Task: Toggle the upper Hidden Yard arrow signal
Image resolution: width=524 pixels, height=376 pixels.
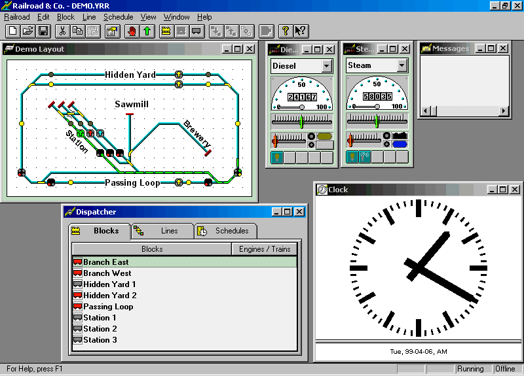Action: [179, 74]
